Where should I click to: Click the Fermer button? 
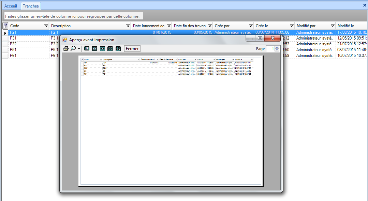click(132, 49)
